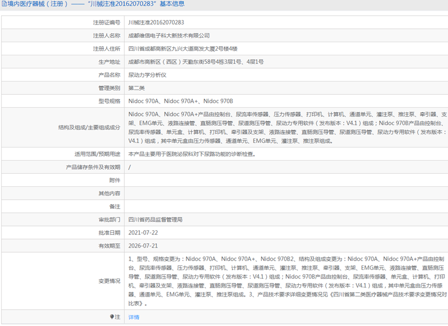The width and height of the screenshot is (448, 326).
Task: Click the 产品储存条件及有效期 label
Action: 93,167
